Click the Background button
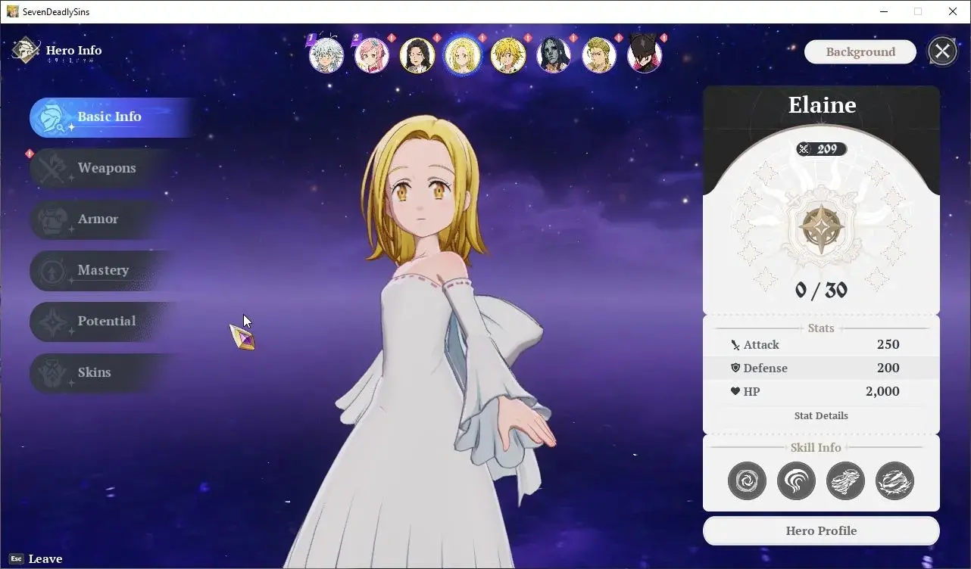This screenshot has width=971, height=569. pyautogui.click(x=860, y=51)
